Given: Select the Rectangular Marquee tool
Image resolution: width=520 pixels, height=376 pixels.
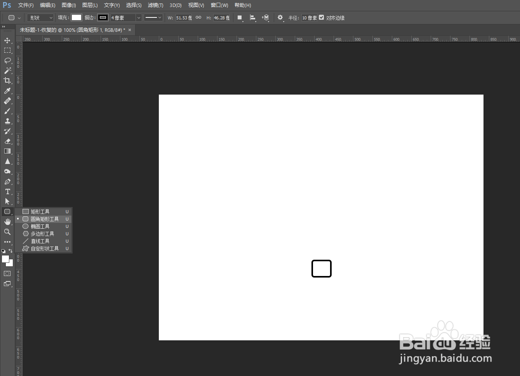Looking at the screenshot, I should [7, 50].
